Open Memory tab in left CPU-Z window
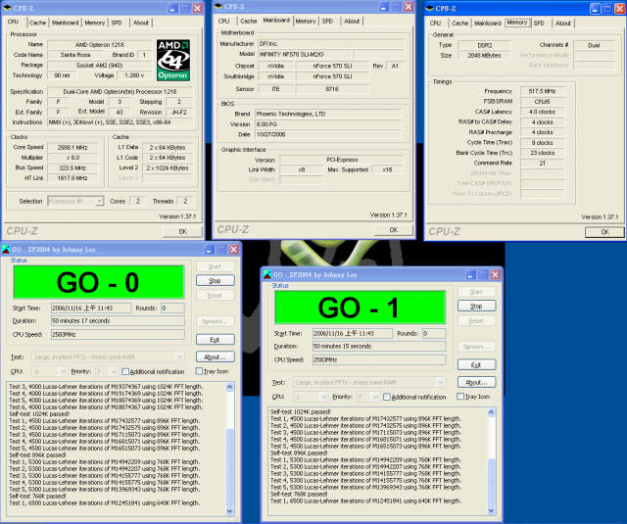Screen dimensions: 627x524 [x=95, y=23]
